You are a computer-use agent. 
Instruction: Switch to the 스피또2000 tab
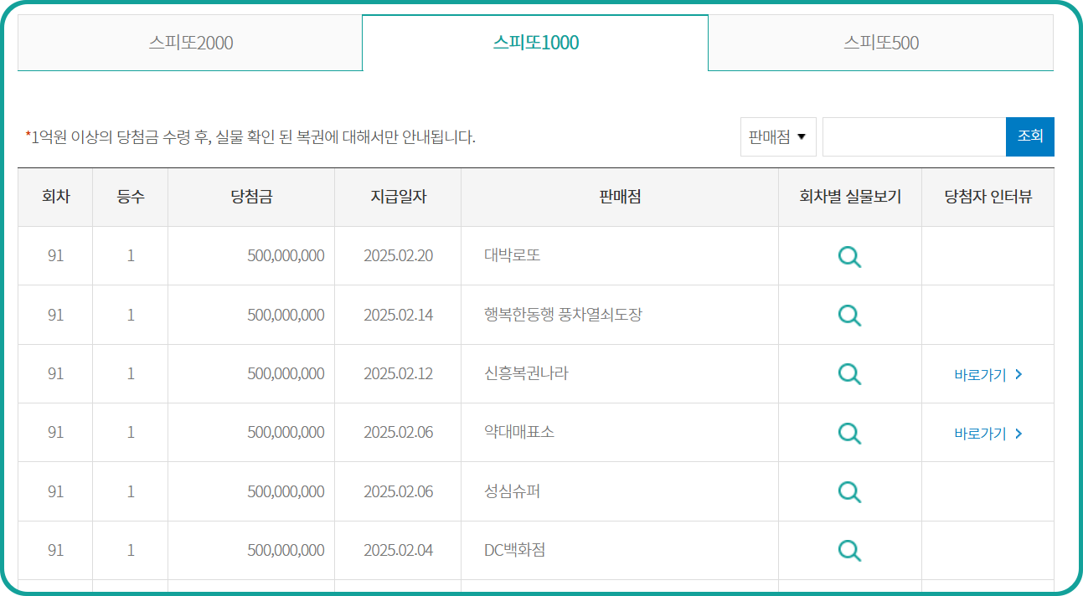[x=190, y=43]
